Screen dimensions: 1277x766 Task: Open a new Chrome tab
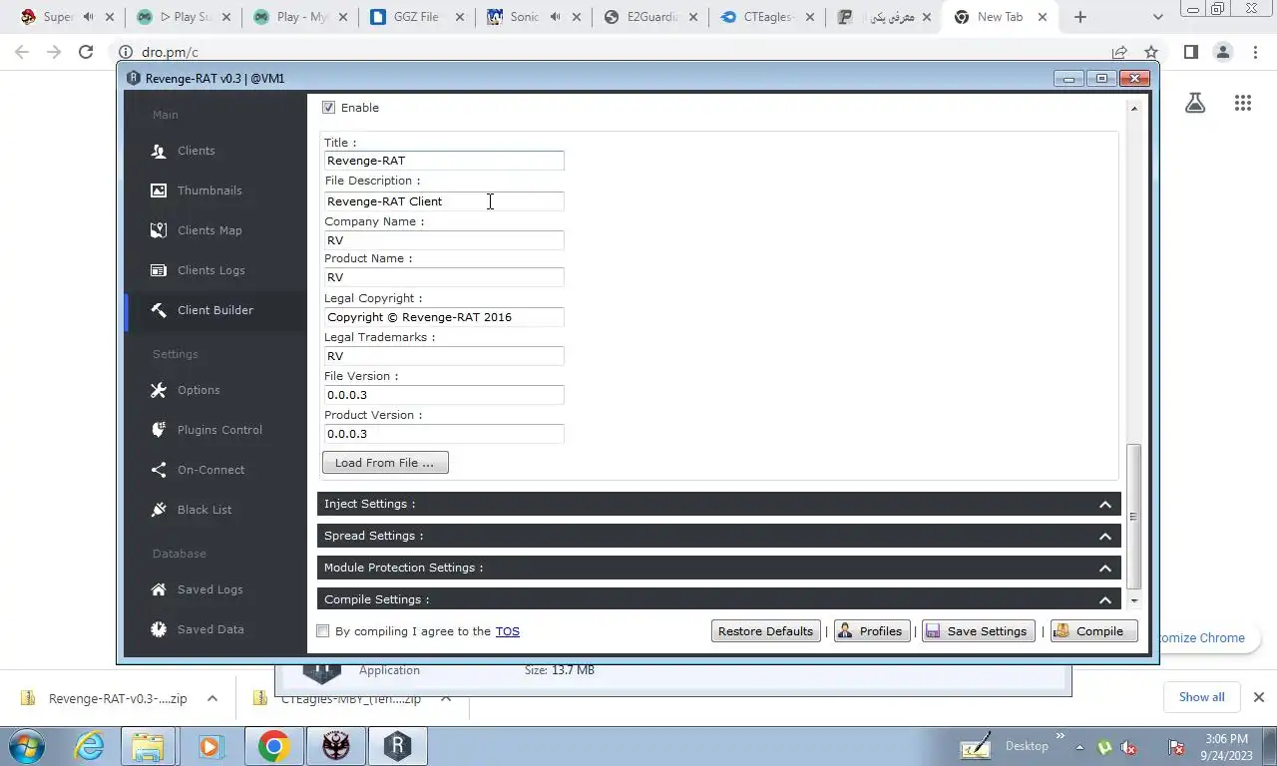pos(1080,17)
